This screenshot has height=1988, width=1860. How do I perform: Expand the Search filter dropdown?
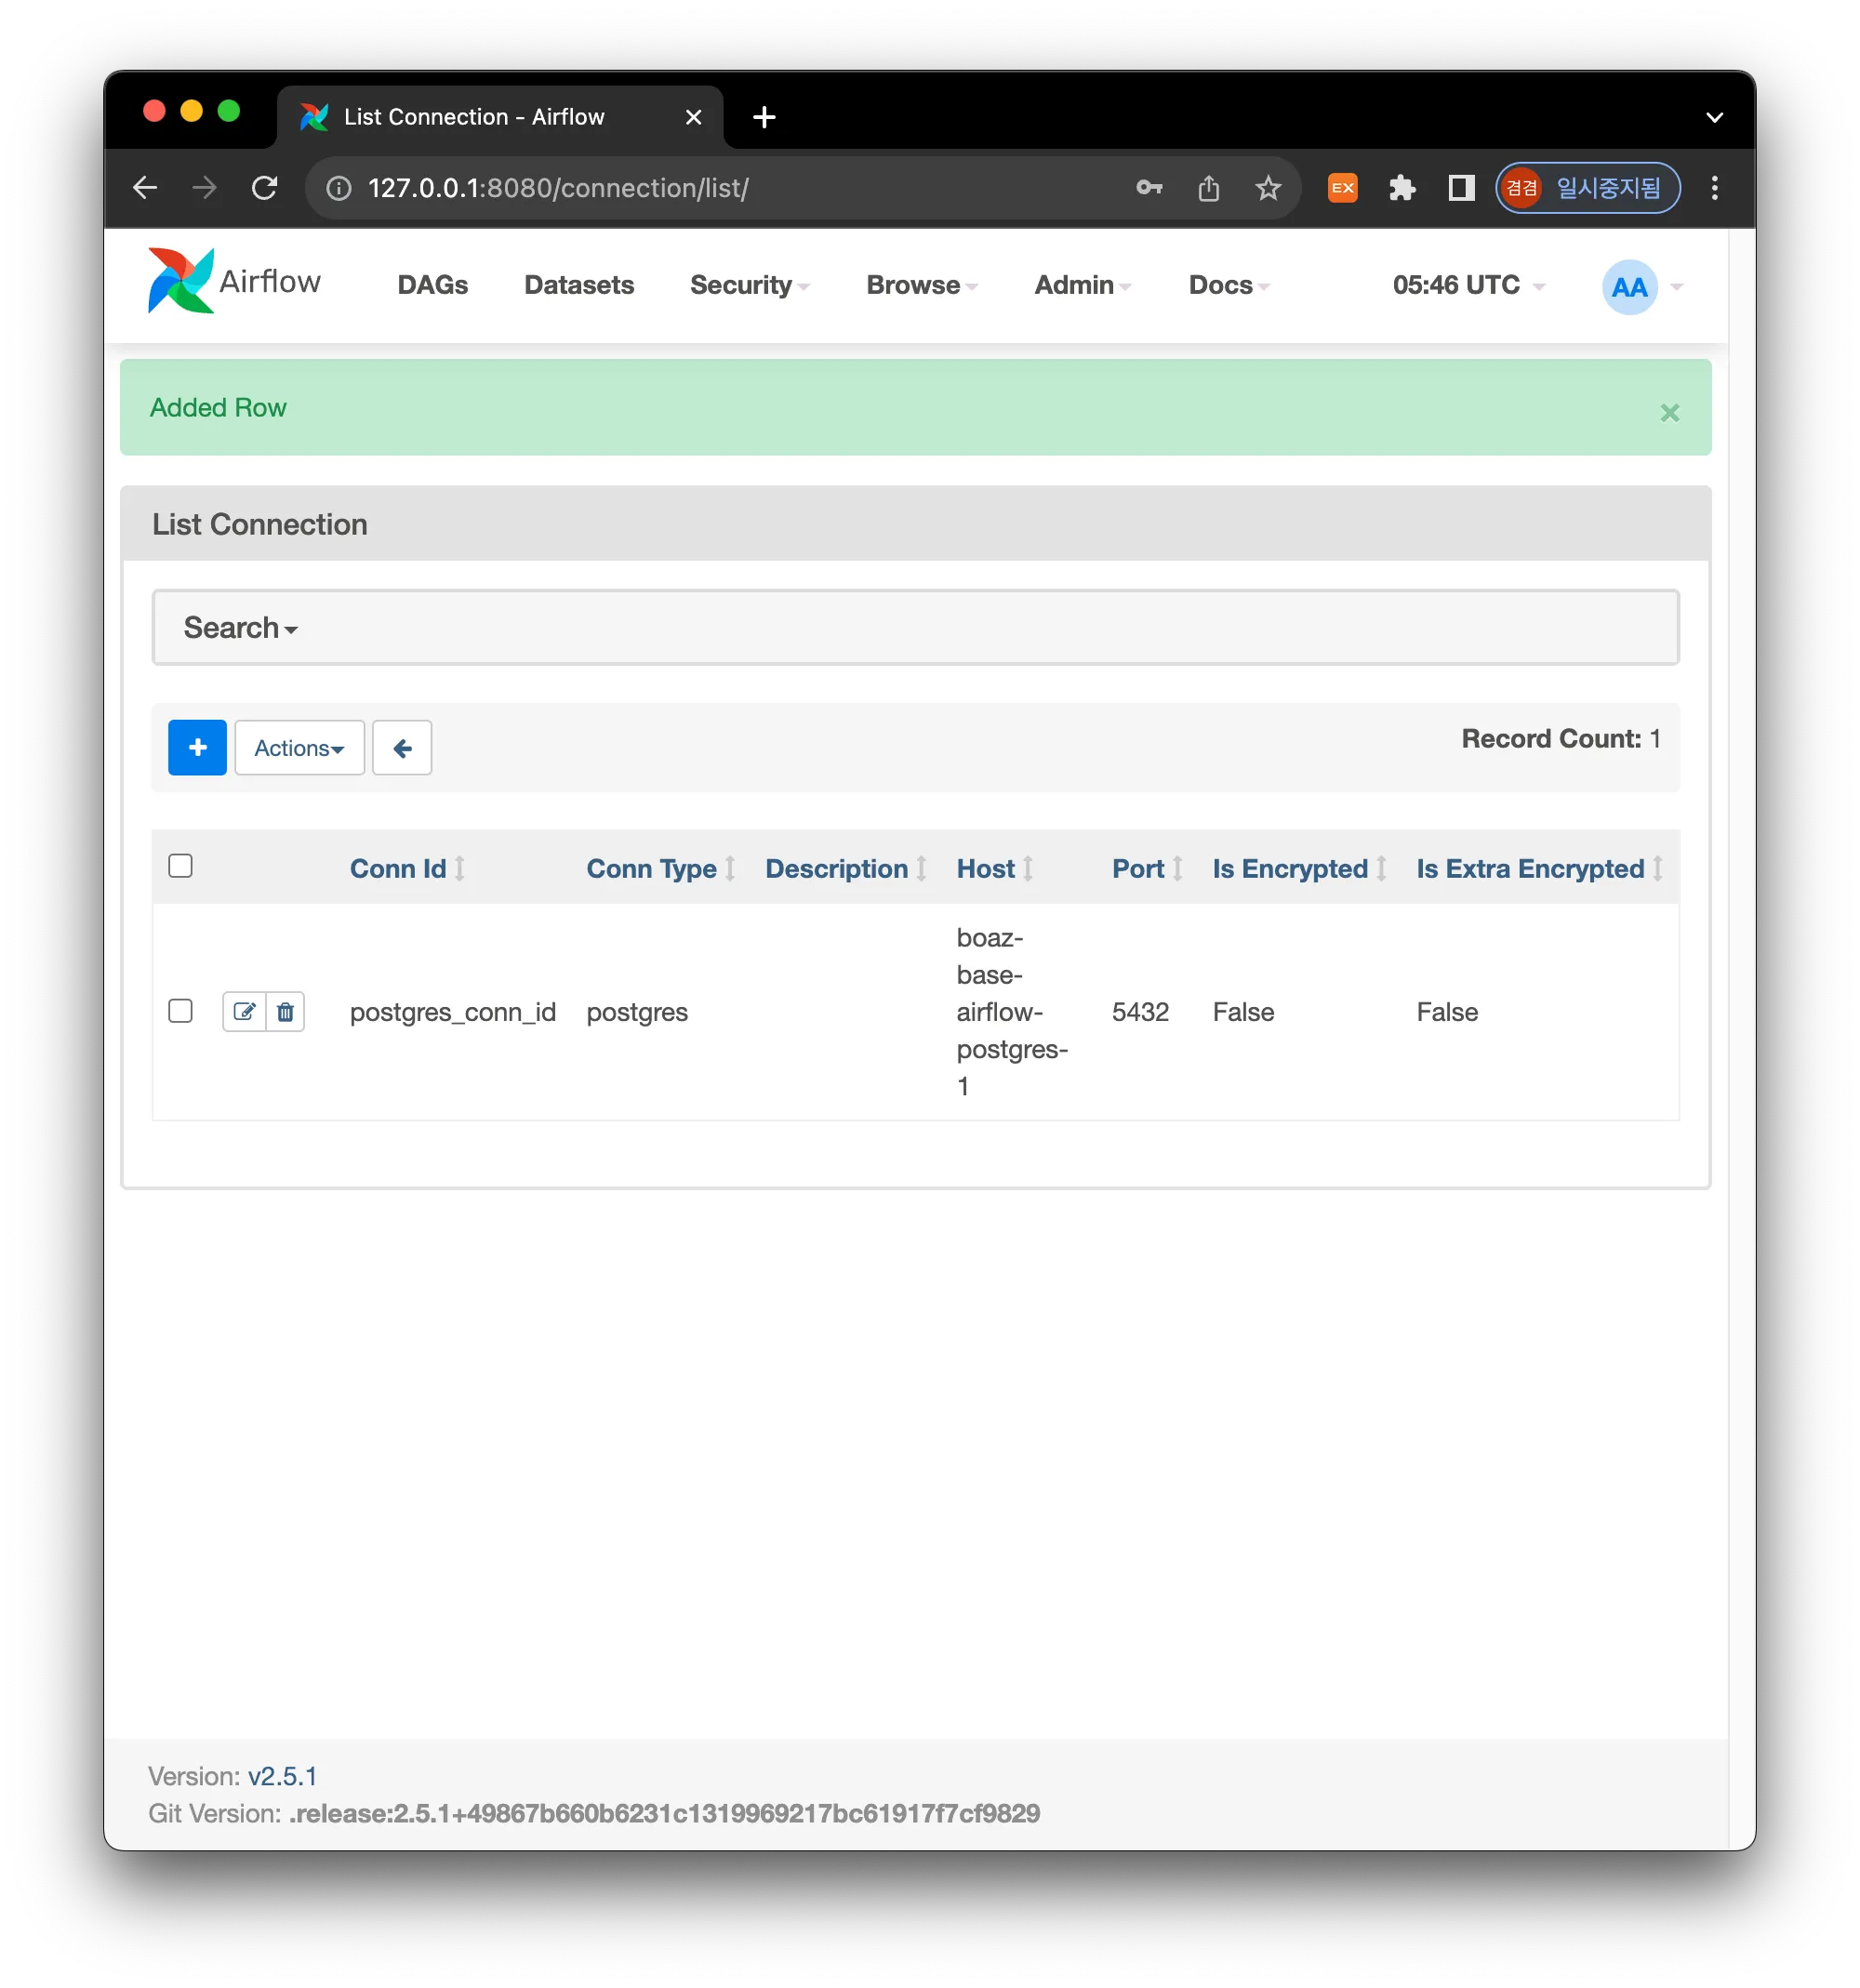240,628
